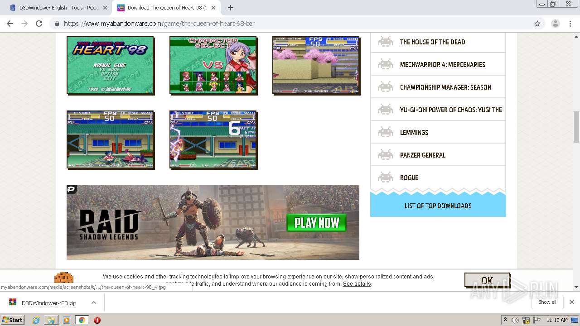Image resolution: width=580 pixels, height=326 pixels.
Task: Click the invader icon beside Panzer General
Action: tap(386, 154)
